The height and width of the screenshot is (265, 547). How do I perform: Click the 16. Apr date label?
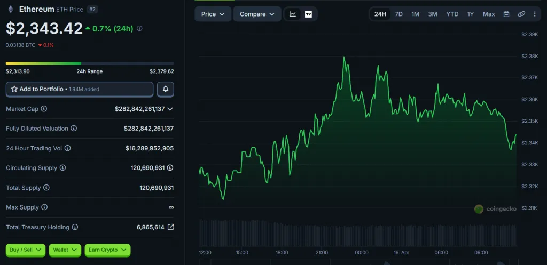point(401,252)
